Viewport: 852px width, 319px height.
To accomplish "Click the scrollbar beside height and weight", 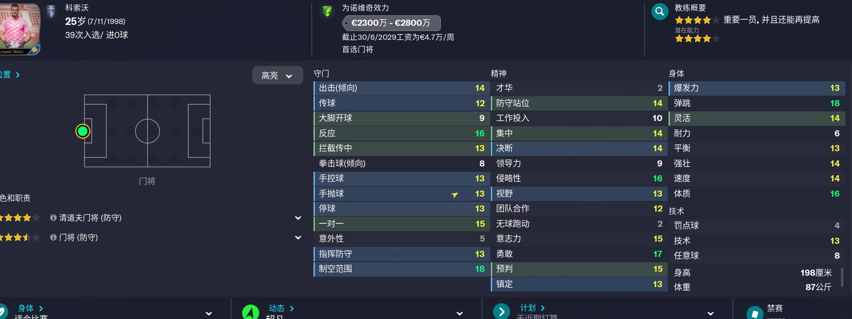I will pos(842,277).
